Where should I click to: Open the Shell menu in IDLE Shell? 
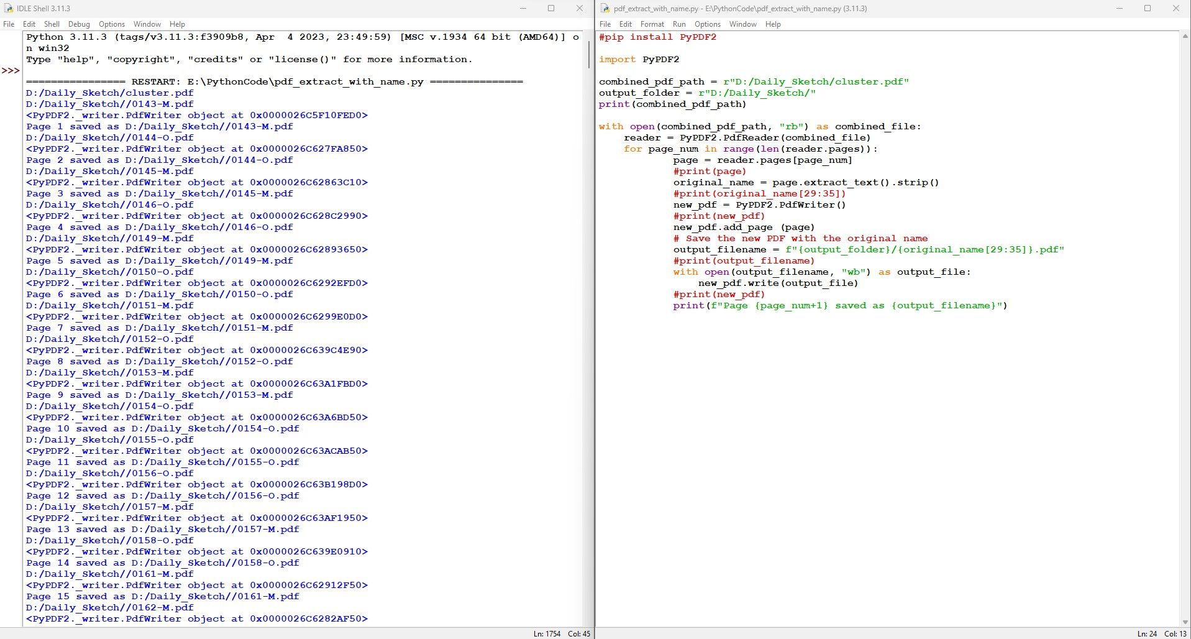pyautogui.click(x=52, y=24)
